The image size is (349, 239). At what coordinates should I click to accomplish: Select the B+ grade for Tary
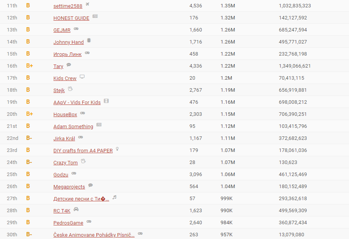[x=30, y=66]
